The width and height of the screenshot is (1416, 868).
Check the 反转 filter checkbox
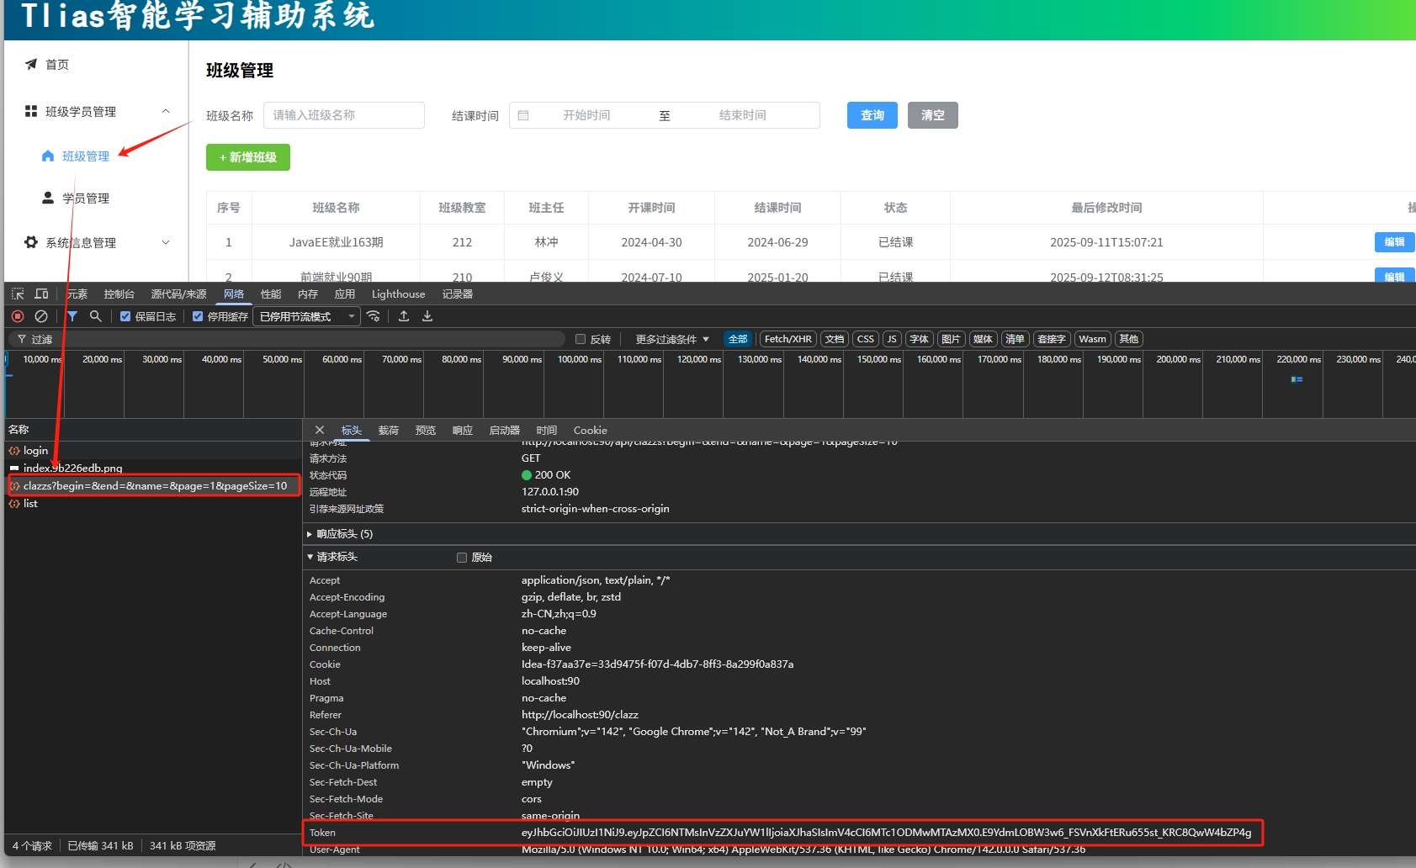(x=581, y=339)
